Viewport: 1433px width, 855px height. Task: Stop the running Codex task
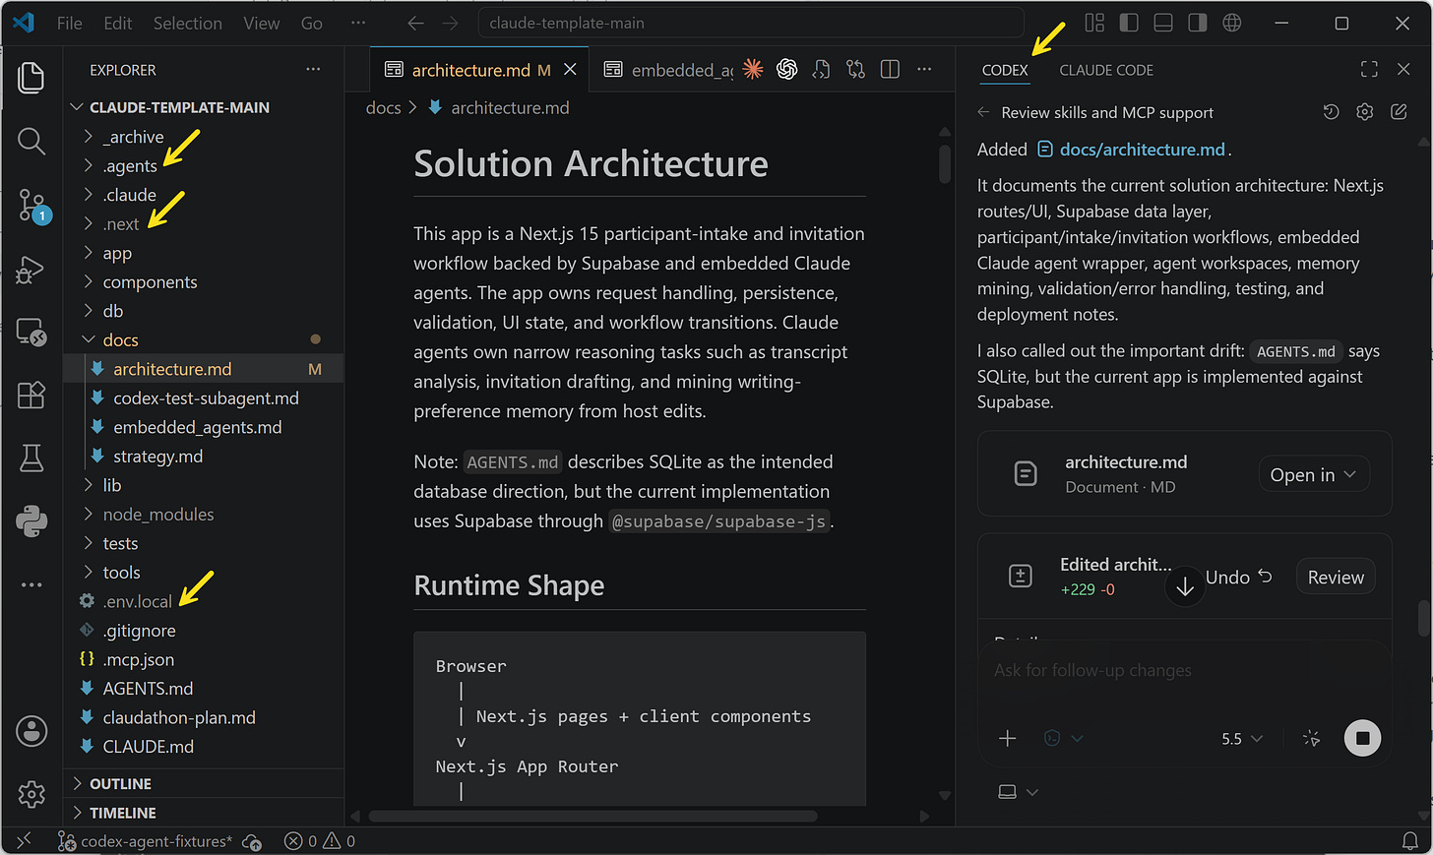(x=1362, y=738)
